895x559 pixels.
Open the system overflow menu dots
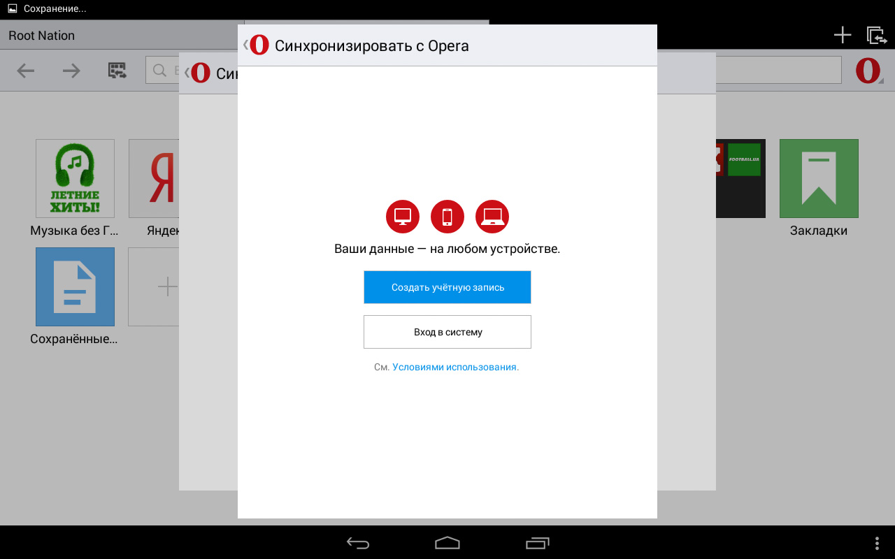click(878, 543)
